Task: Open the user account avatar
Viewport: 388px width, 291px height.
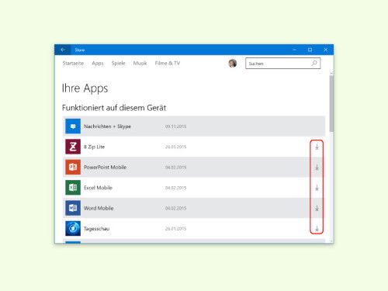Action: coord(233,63)
